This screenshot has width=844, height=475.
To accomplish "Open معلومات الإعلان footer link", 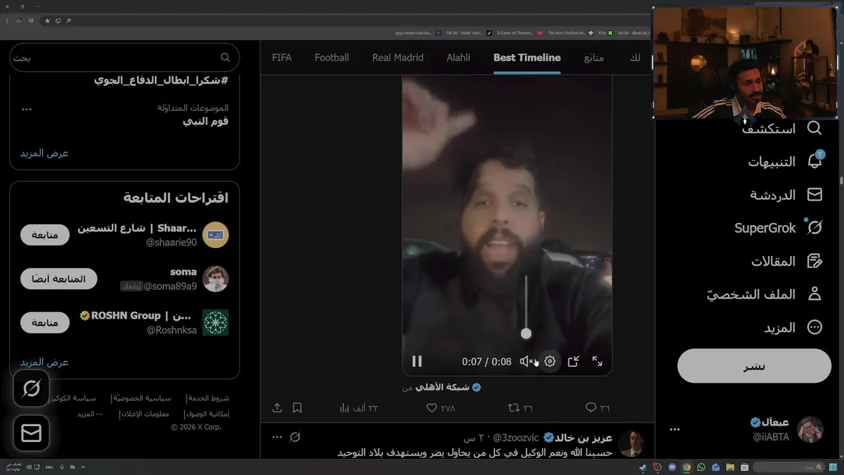I will [x=144, y=414].
